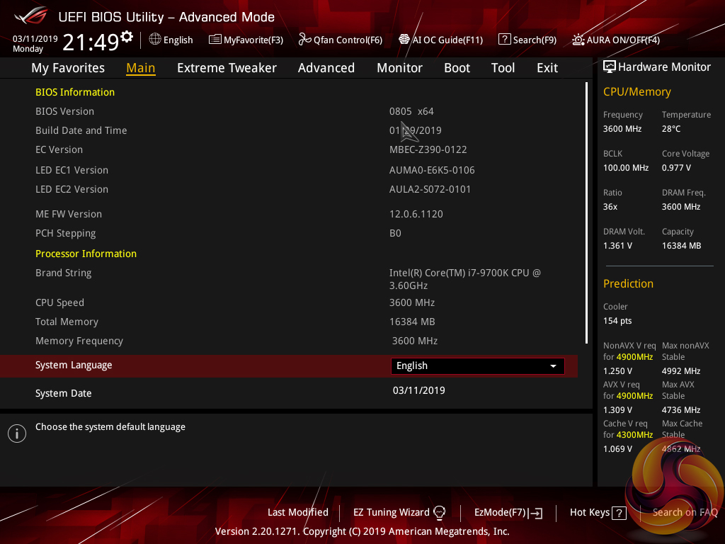
Task: Click the ROG logo icon
Action: click(x=30, y=16)
